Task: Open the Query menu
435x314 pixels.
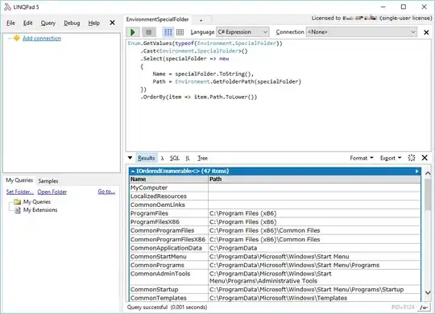Action: (48, 23)
